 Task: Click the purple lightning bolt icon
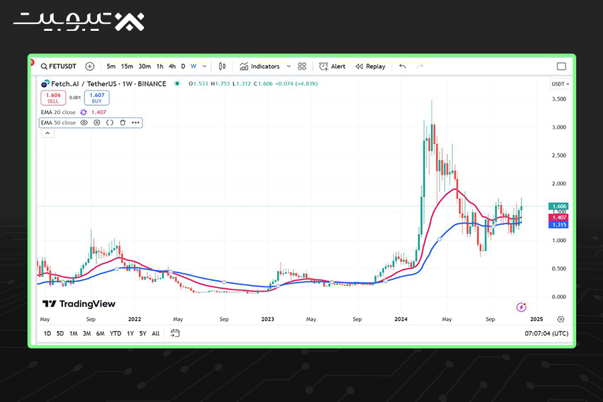click(521, 307)
